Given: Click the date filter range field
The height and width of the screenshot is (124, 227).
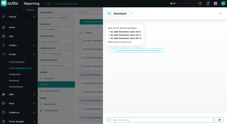Looking at the screenshot, I should pos(56,18).
